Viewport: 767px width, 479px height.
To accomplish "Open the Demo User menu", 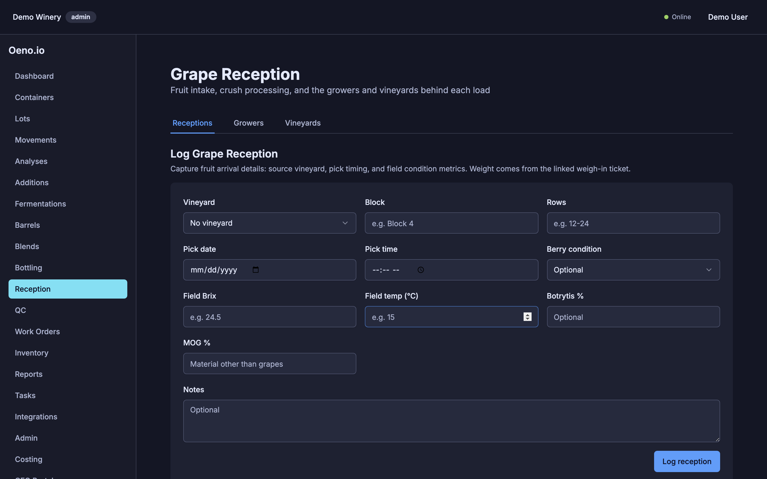I will [728, 17].
